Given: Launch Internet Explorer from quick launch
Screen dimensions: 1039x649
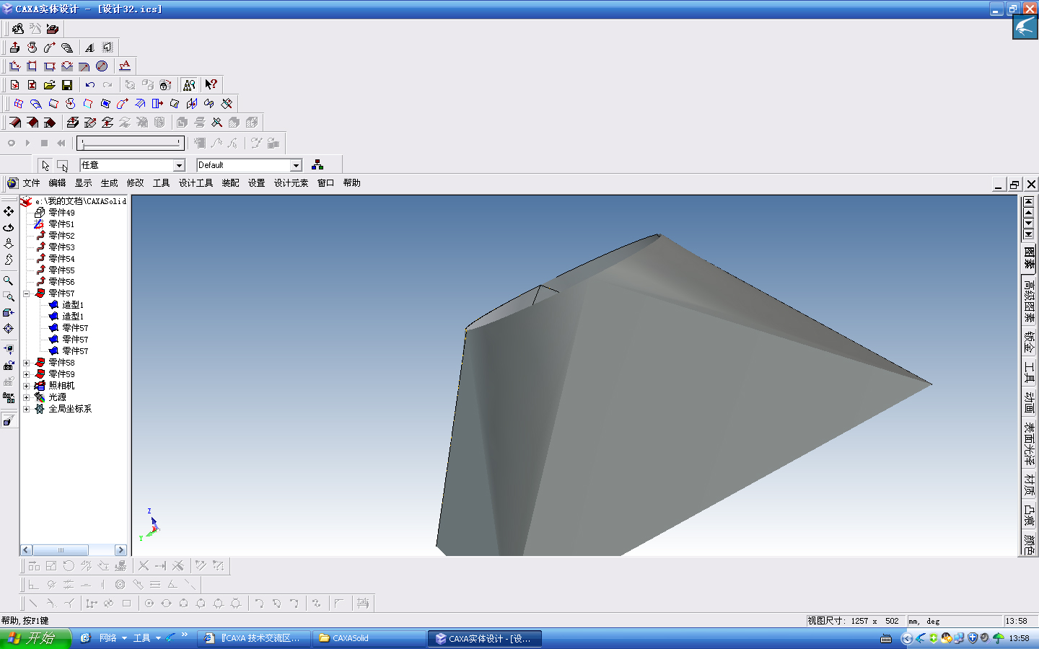Looking at the screenshot, I should pyautogui.click(x=85, y=638).
